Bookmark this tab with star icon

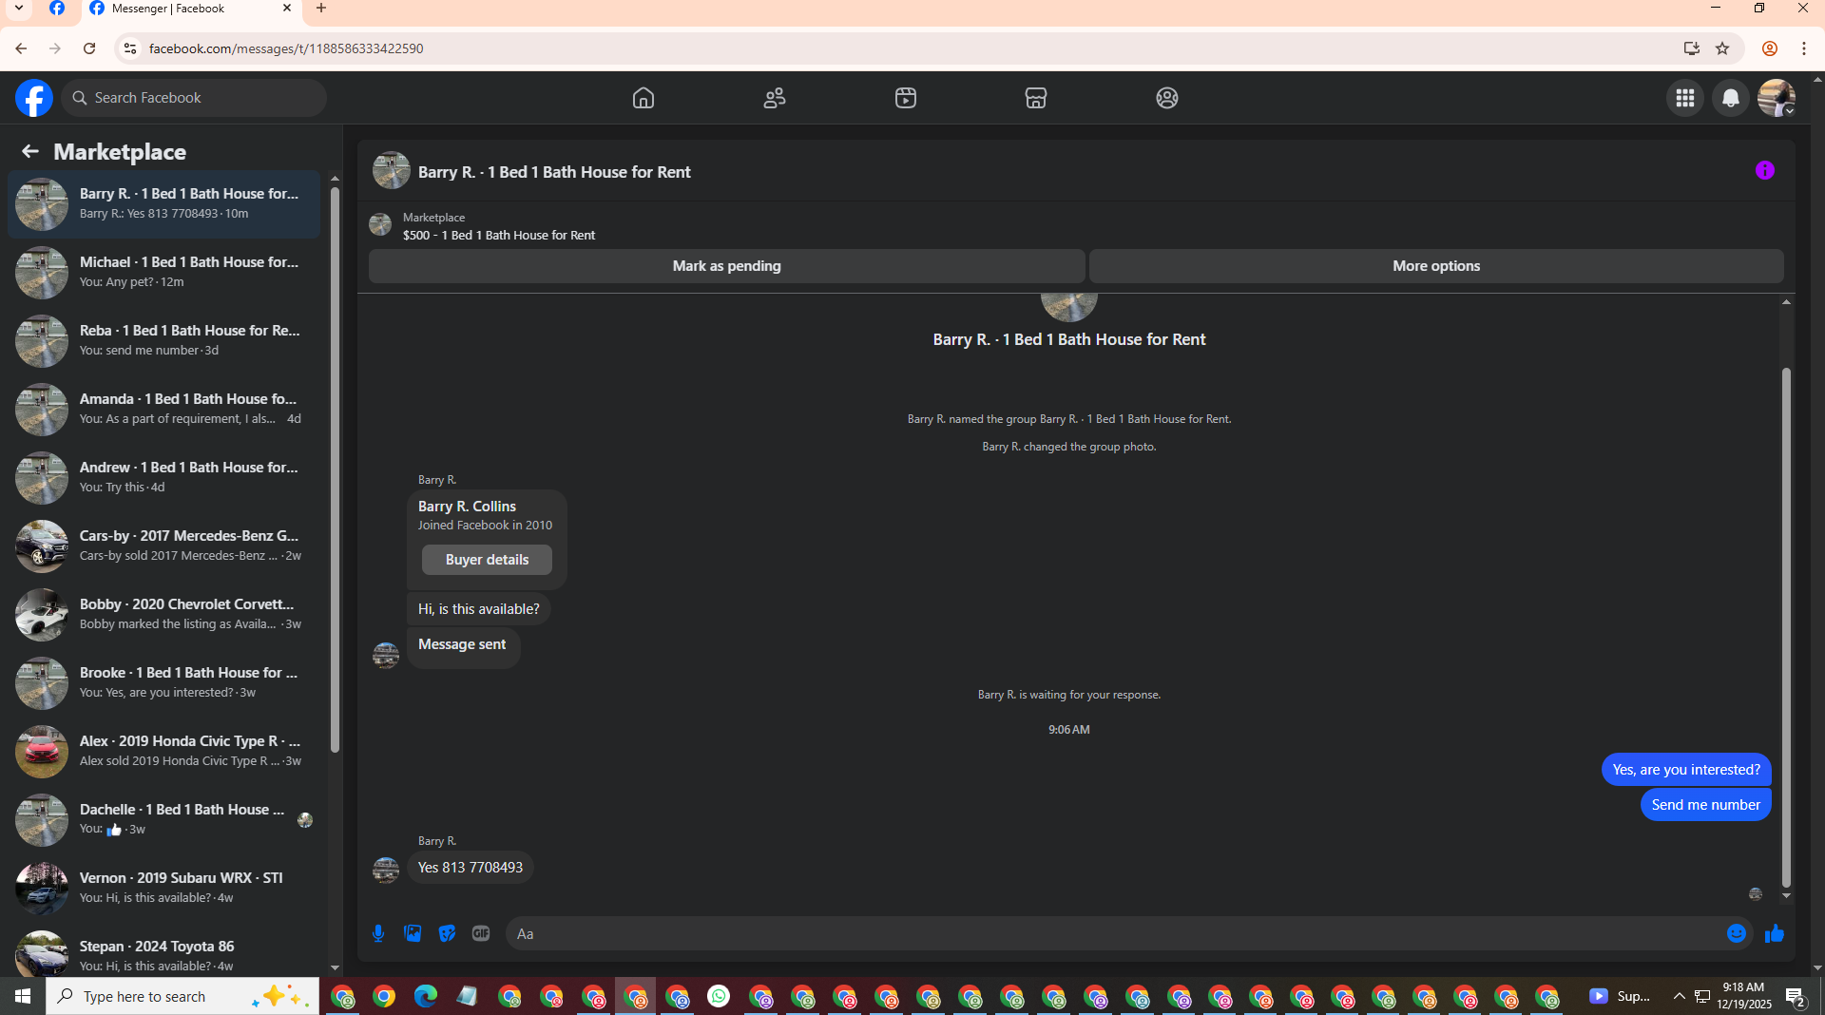pyautogui.click(x=1722, y=48)
